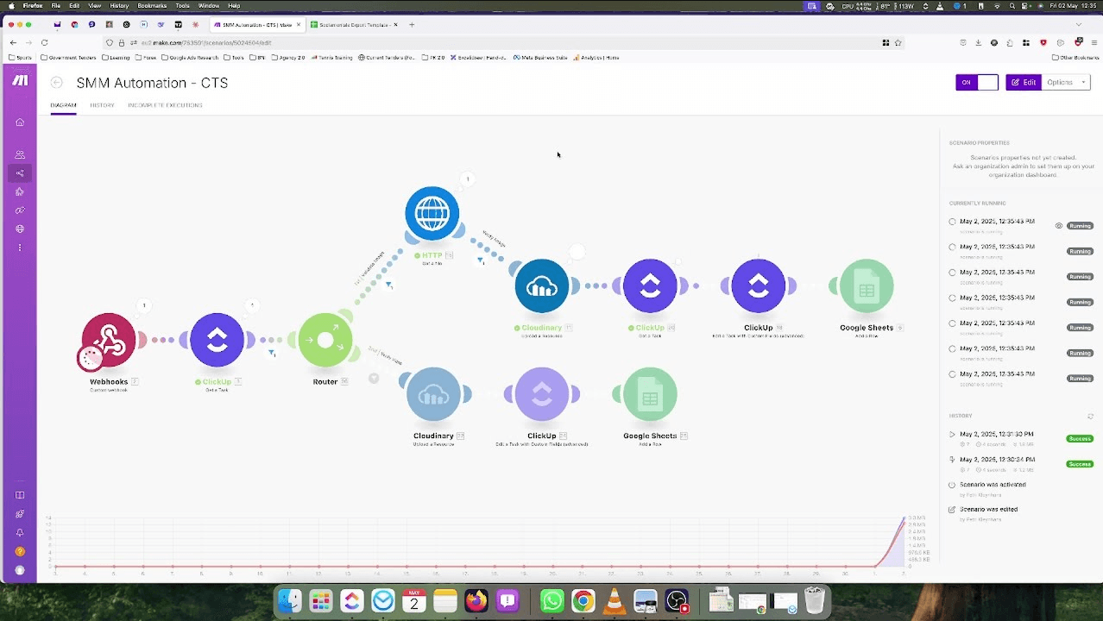
Task: Open the webhooks globe icon in sidebar
Action: point(20,229)
